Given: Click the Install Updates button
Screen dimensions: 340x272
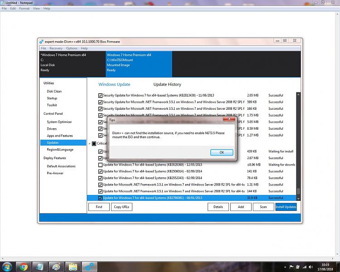Looking at the screenshot, I should (286, 207).
